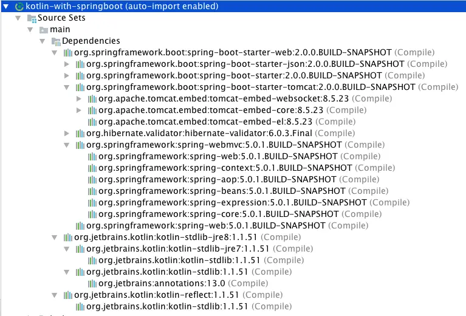Click library icon of spring-beans
This screenshot has height=316, width=466.
(x=92, y=191)
